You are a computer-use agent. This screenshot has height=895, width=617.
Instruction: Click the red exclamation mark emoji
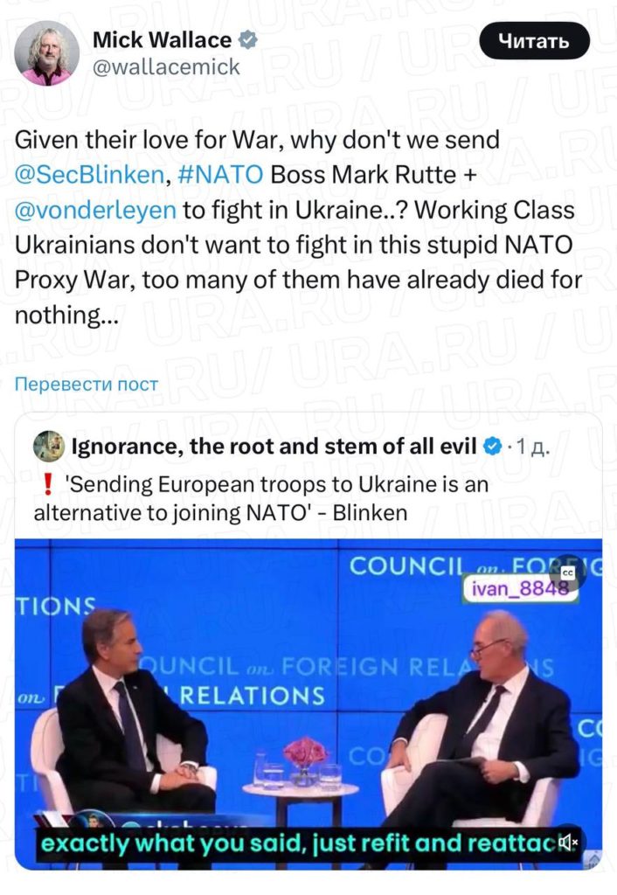49,485
